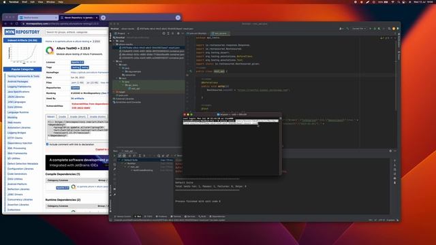Hide the Project panel with the minimize icon
This screenshot has height=245, width=436.
point(183,33)
